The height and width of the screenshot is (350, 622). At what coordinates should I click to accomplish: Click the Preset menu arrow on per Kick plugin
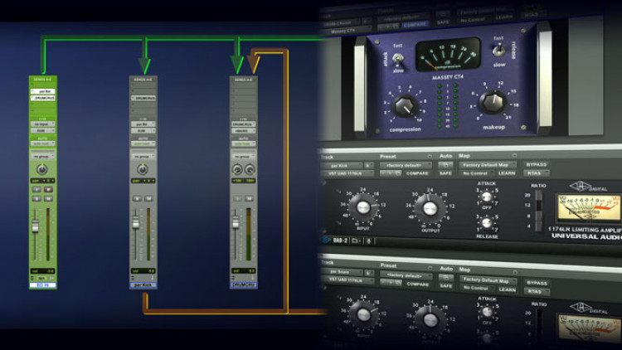[430, 157]
